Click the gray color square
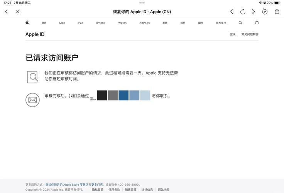This screenshot has width=284, height=193. [x=113, y=95]
